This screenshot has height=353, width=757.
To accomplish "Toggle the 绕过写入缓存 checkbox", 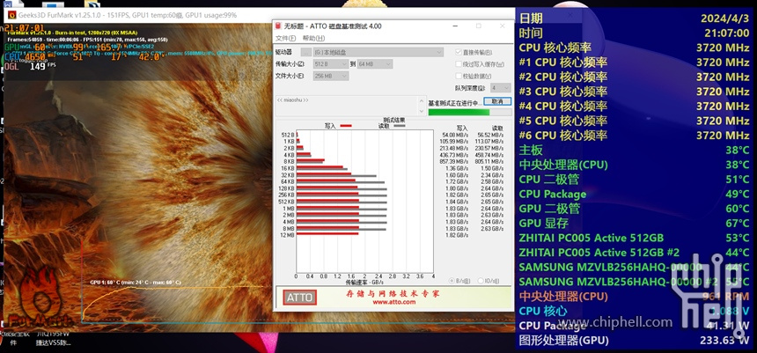I will tap(459, 64).
